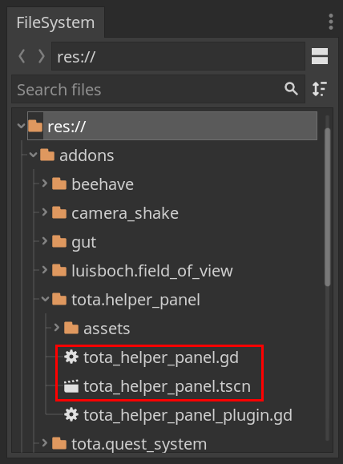Click the scene icon of tota_helper_panel.tscn

(71, 386)
